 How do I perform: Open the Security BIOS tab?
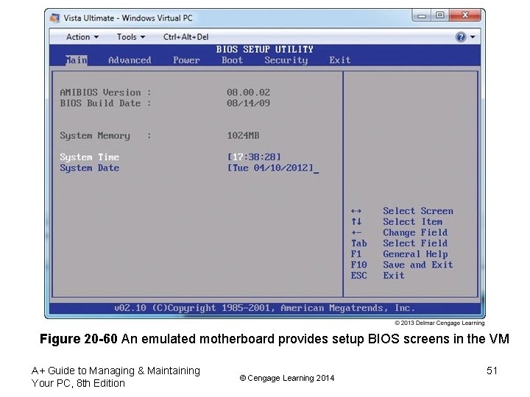point(286,60)
